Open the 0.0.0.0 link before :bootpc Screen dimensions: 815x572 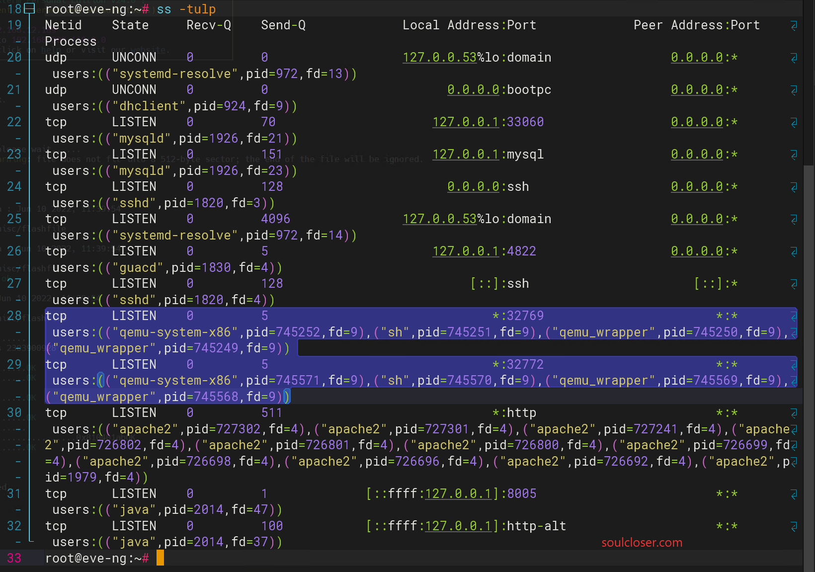tap(474, 90)
